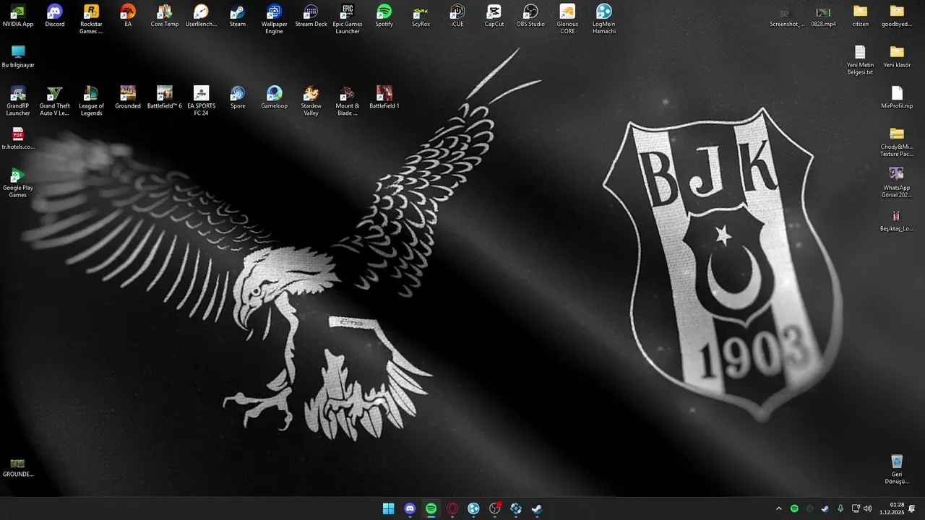Select the Screenshot_ image file
The width and height of the screenshot is (925, 520).
click(x=787, y=17)
